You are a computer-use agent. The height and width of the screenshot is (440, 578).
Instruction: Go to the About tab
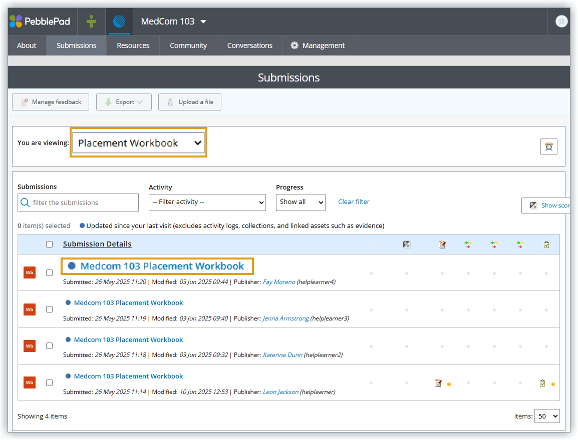27,45
